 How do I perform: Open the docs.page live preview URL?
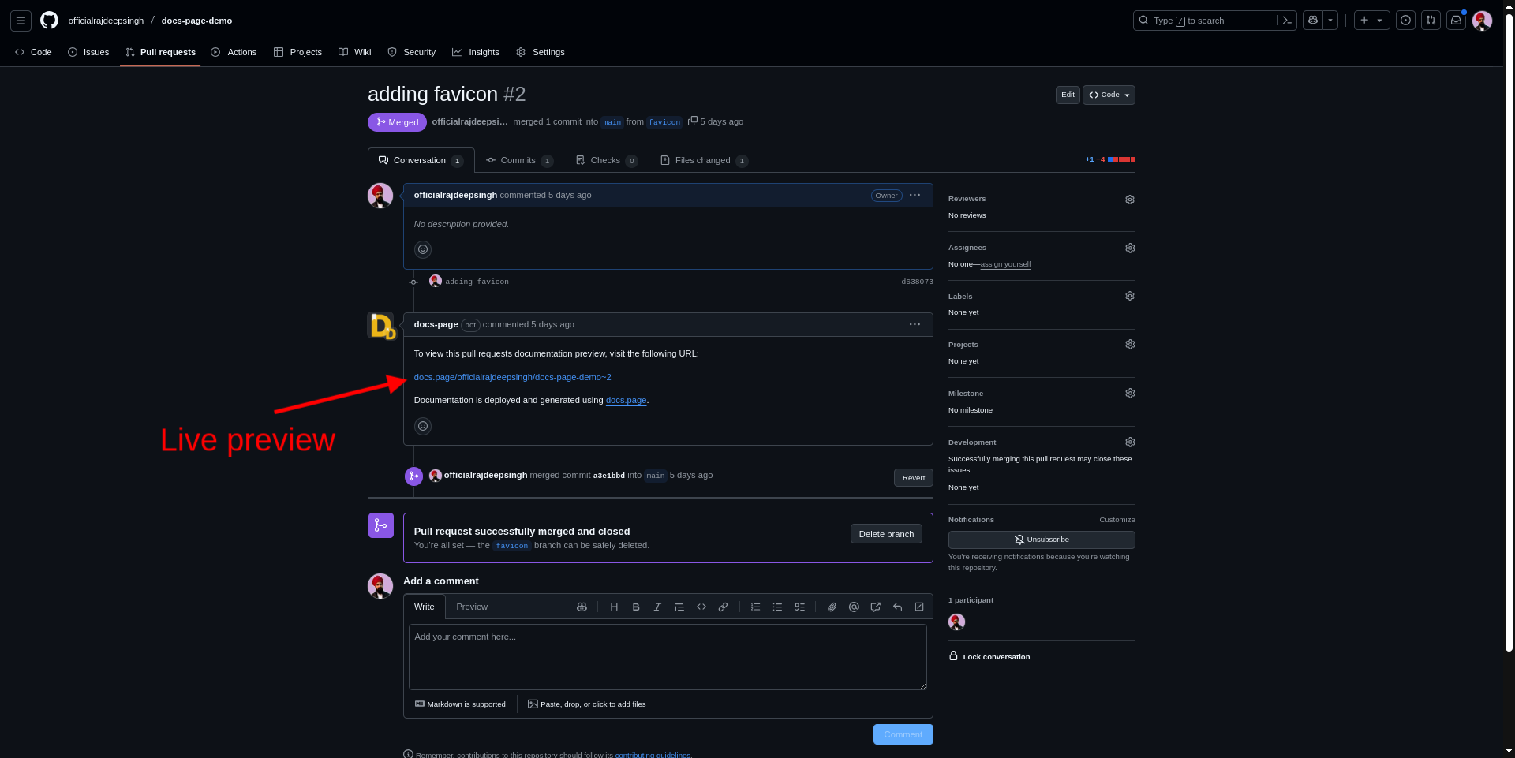pyautogui.click(x=512, y=377)
